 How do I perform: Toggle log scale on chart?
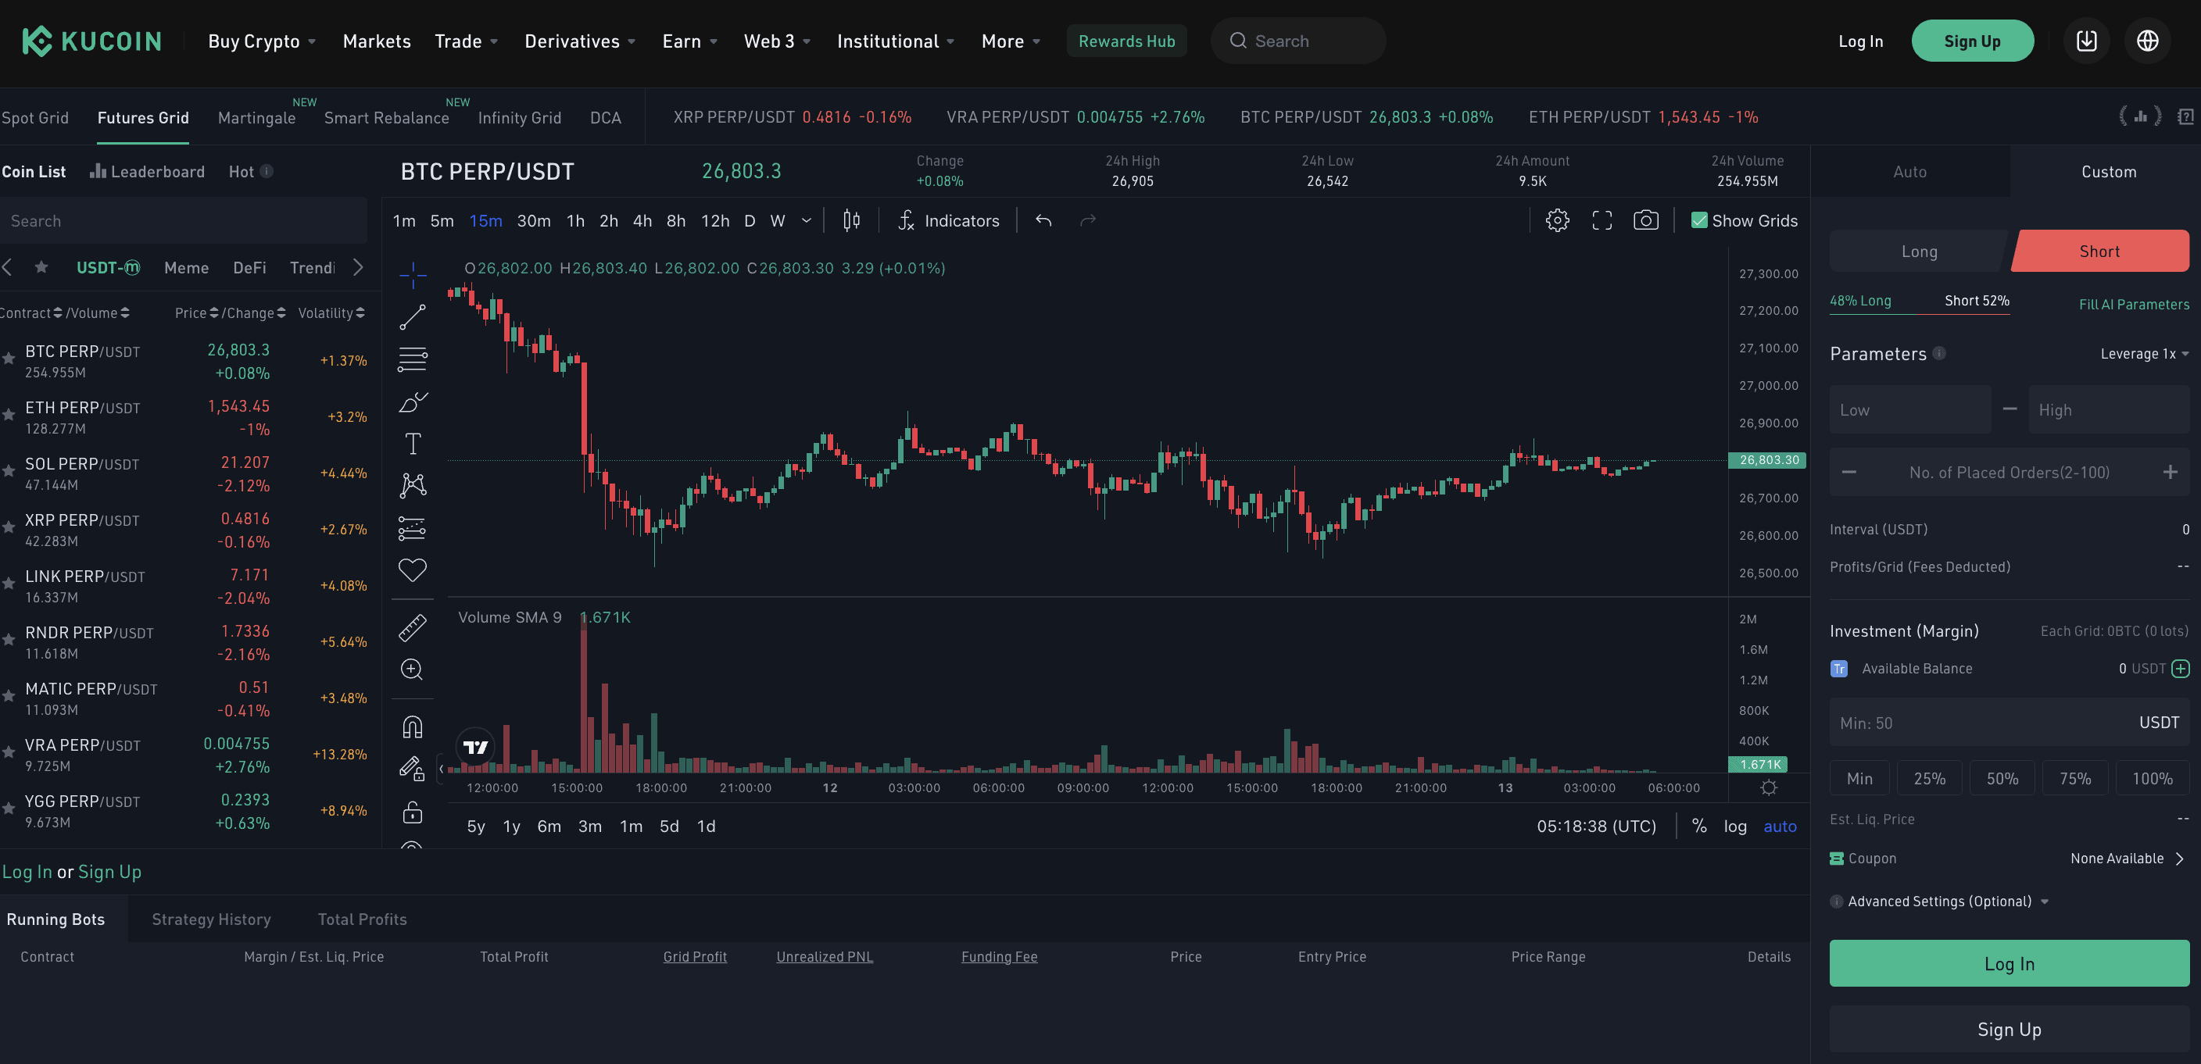pyautogui.click(x=1734, y=826)
